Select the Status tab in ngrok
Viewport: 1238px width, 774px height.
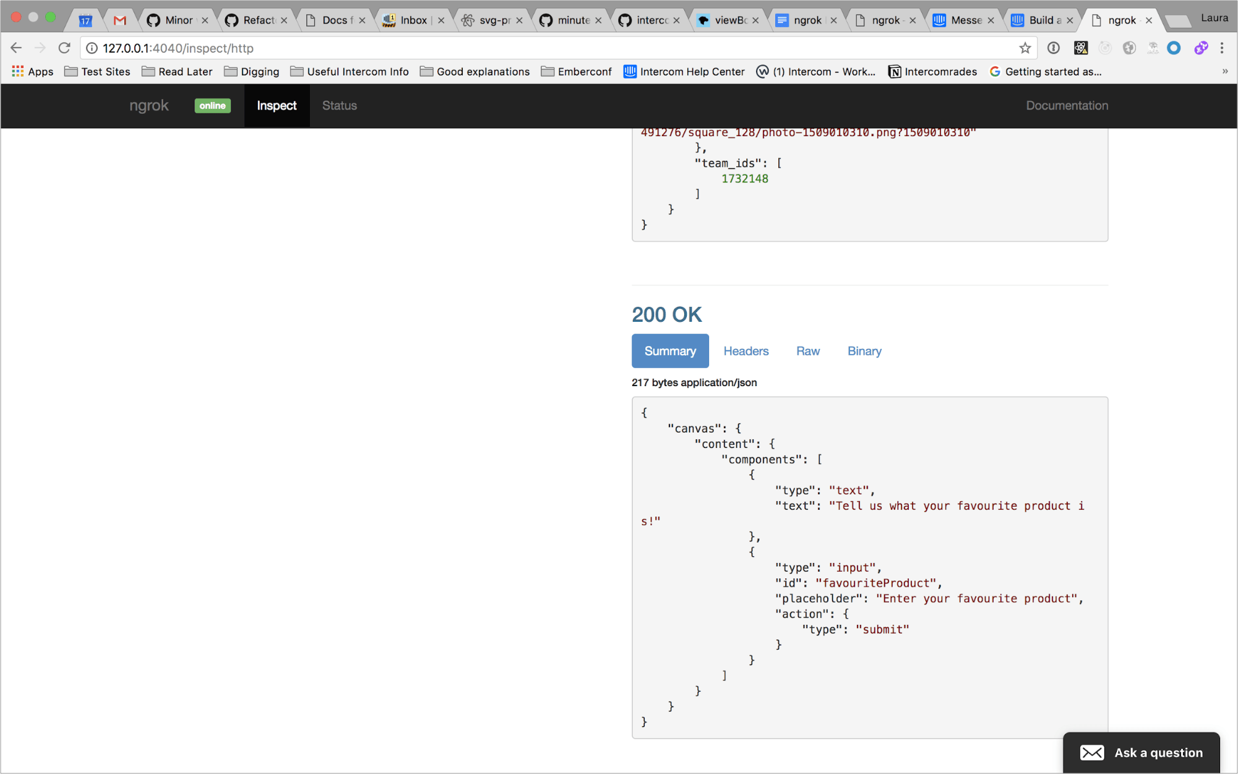coord(338,105)
